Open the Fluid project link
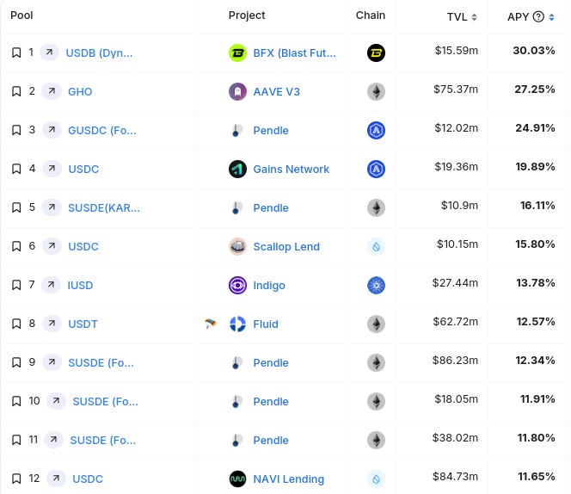This screenshot has width=571, height=494. pyautogui.click(x=266, y=324)
